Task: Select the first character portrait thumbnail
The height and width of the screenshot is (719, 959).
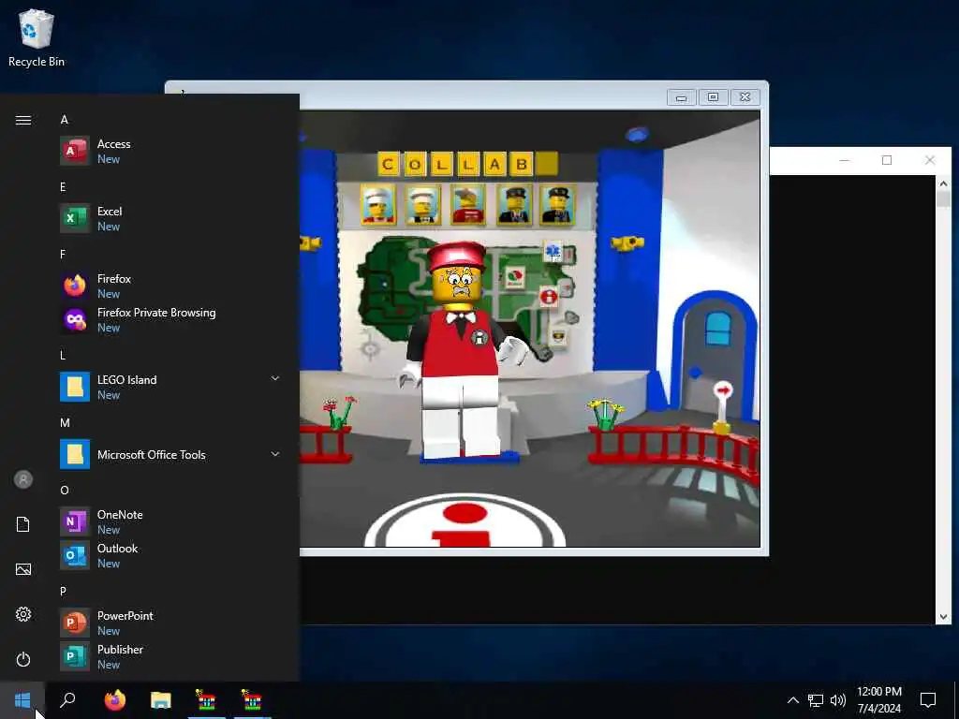Action: click(378, 205)
